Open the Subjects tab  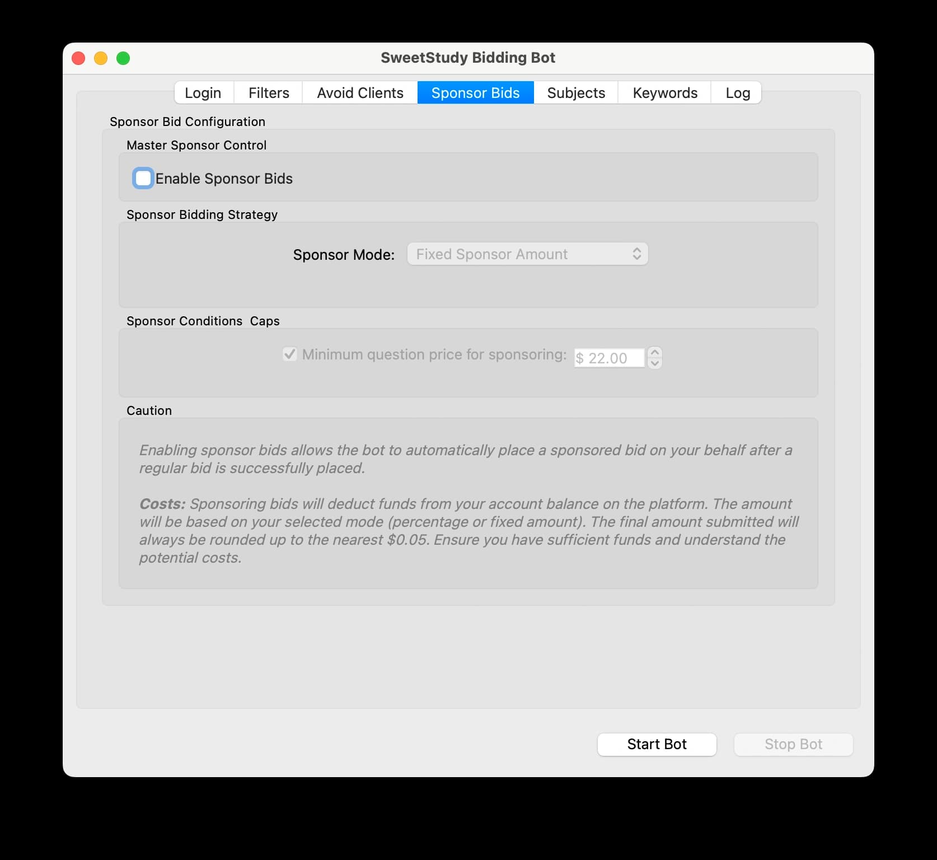[x=576, y=92]
